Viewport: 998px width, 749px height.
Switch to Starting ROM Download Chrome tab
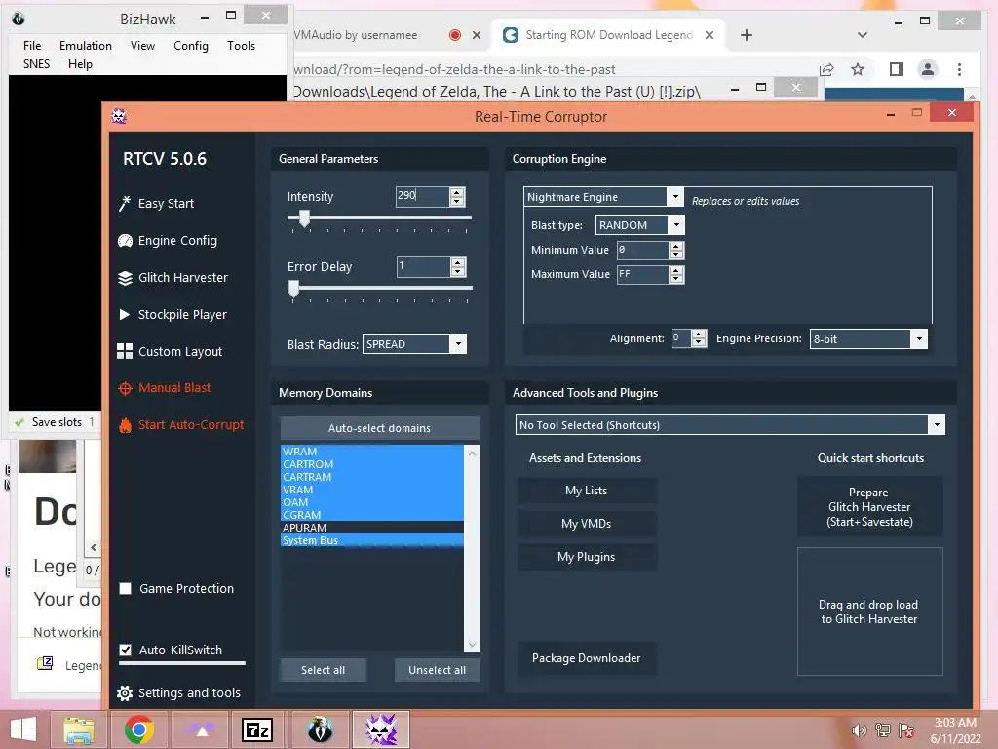pyautogui.click(x=608, y=35)
